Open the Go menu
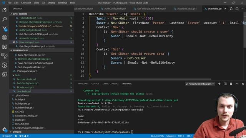246x138 pixels. coord(43,3)
